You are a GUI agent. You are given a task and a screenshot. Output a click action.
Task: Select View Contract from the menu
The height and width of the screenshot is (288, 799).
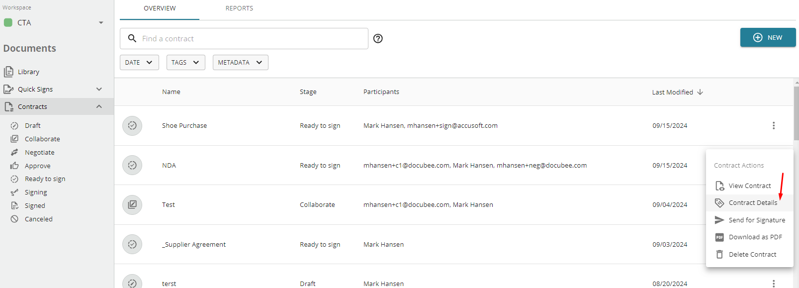[750, 186]
